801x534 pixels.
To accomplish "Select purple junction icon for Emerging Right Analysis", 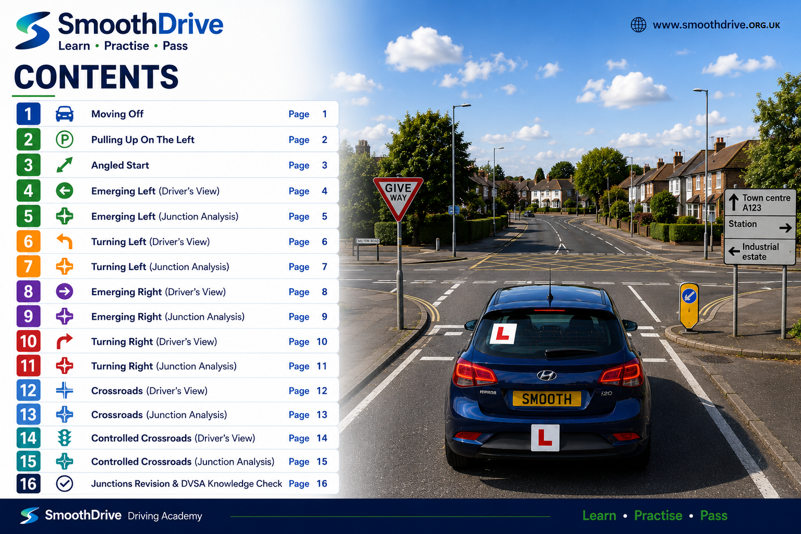I will click(x=65, y=317).
